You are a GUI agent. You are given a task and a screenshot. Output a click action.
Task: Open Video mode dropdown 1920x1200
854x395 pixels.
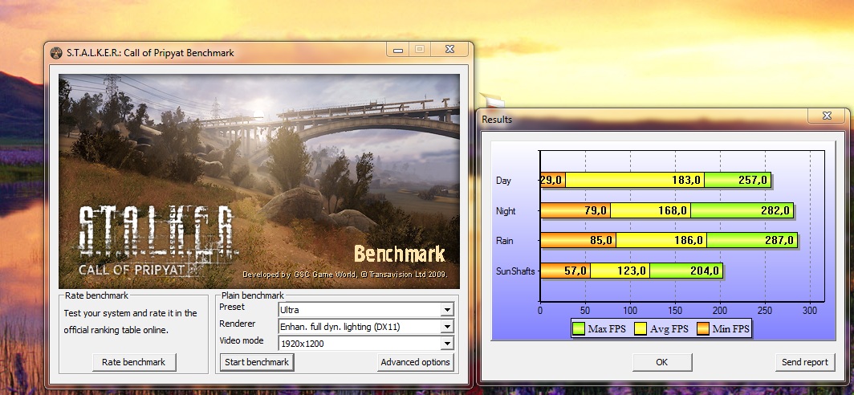(x=365, y=344)
